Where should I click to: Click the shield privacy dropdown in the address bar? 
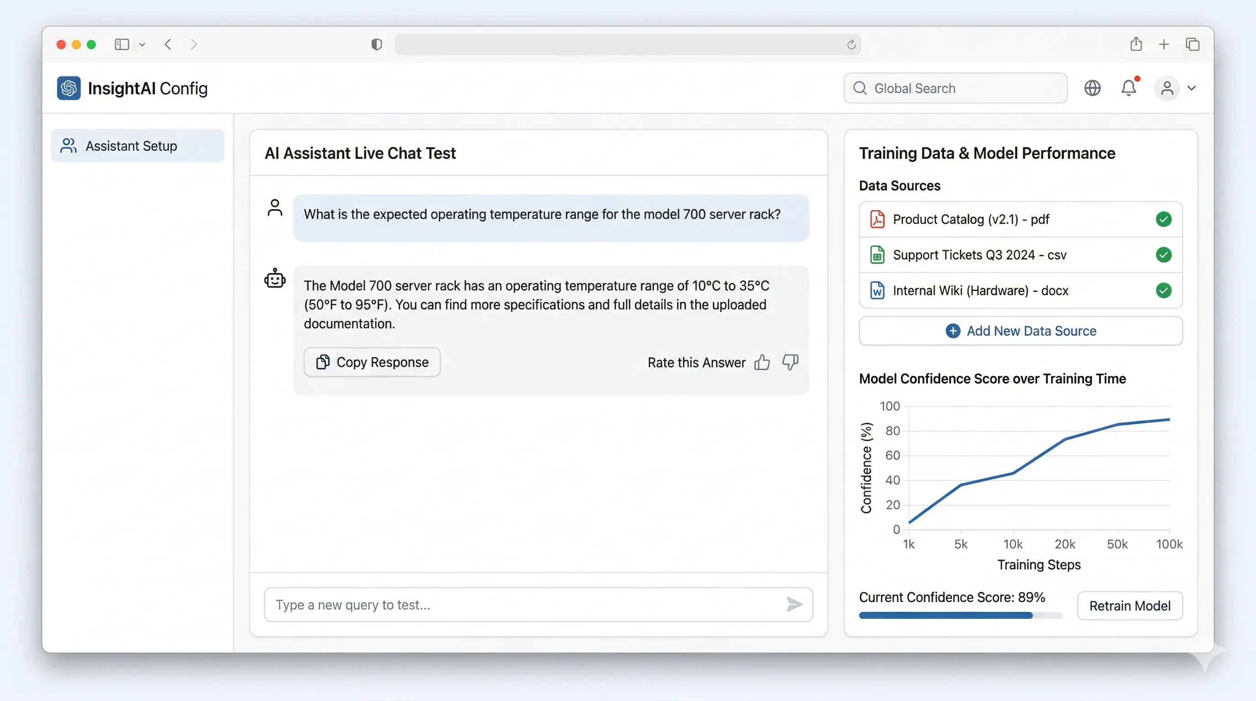coord(376,44)
